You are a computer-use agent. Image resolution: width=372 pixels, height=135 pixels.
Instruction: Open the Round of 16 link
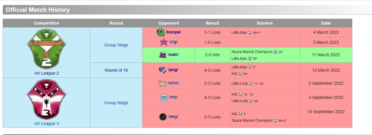click(x=116, y=70)
